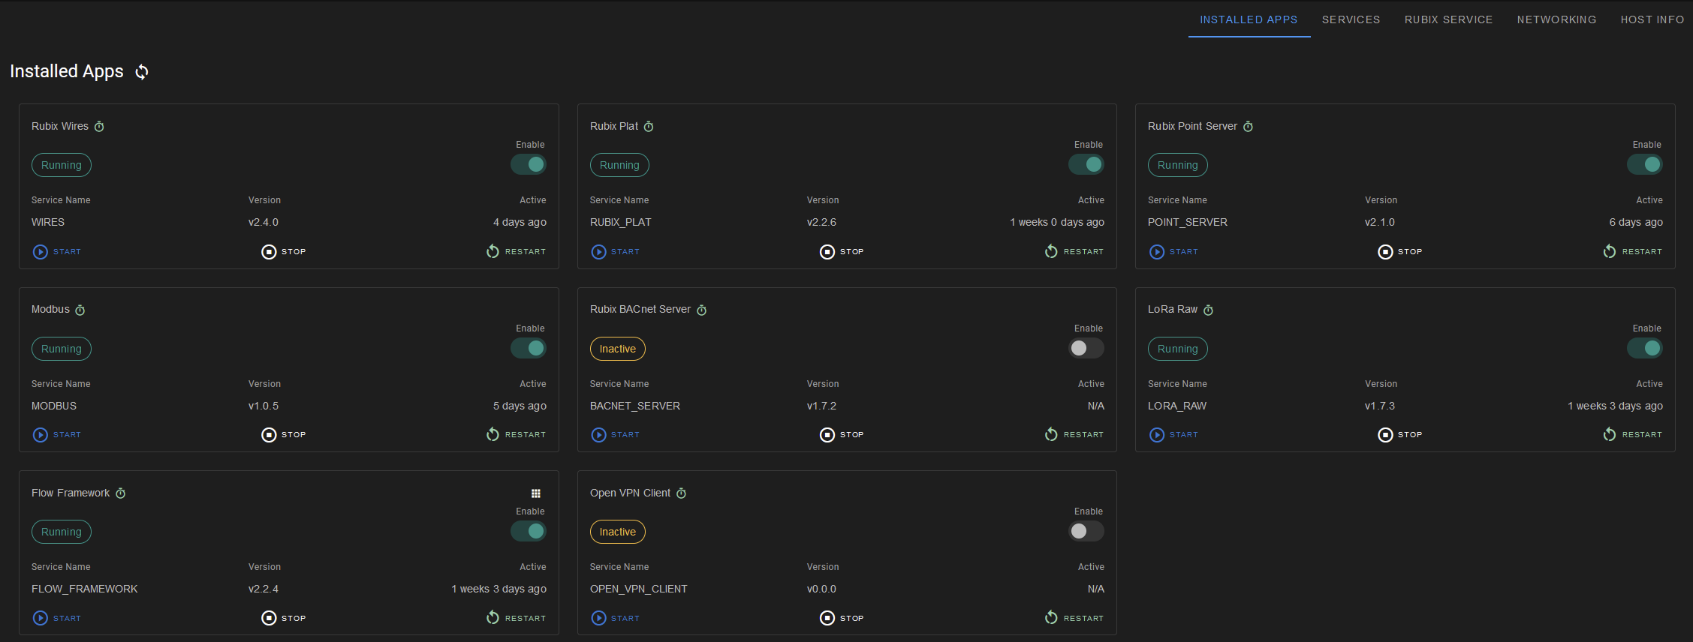This screenshot has height=642, width=1693.
Task: Restart the RUBIX_PLAT service
Action: pyautogui.click(x=1074, y=252)
